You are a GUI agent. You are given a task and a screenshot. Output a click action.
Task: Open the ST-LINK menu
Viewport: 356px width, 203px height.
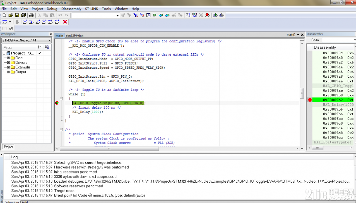[x=92, y=9]
